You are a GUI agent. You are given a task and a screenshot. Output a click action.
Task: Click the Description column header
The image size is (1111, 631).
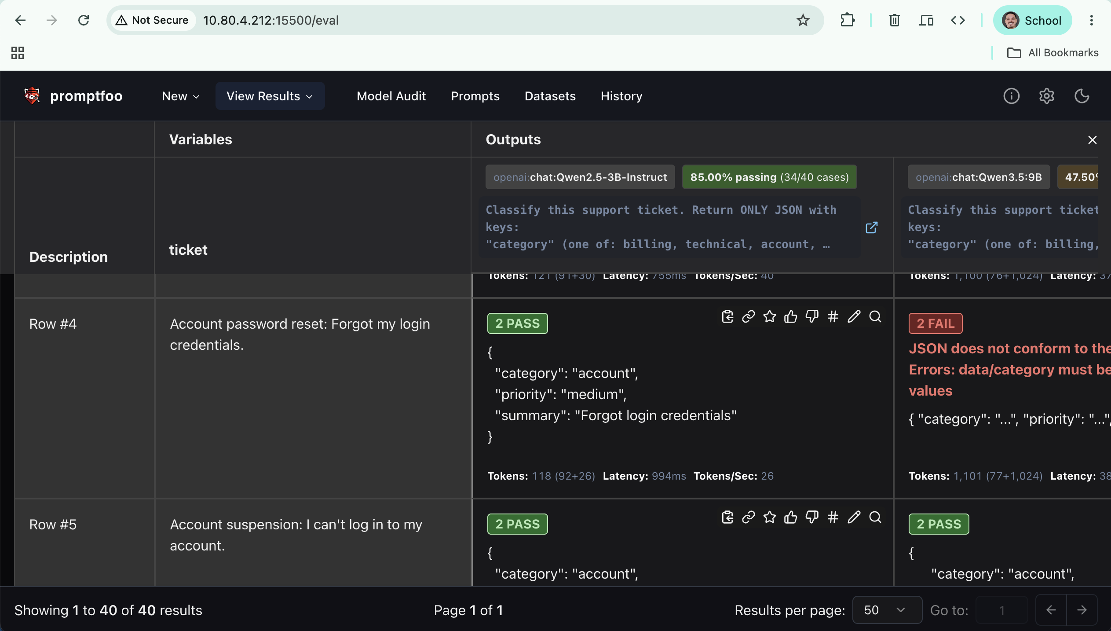69,257
